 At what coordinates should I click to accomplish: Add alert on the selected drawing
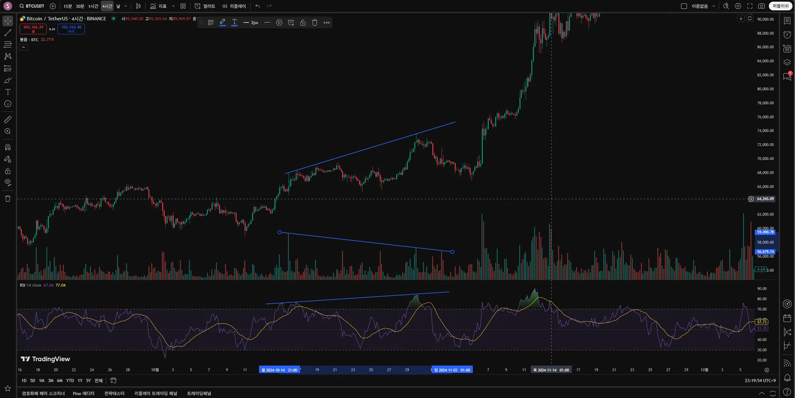[291, 23]
